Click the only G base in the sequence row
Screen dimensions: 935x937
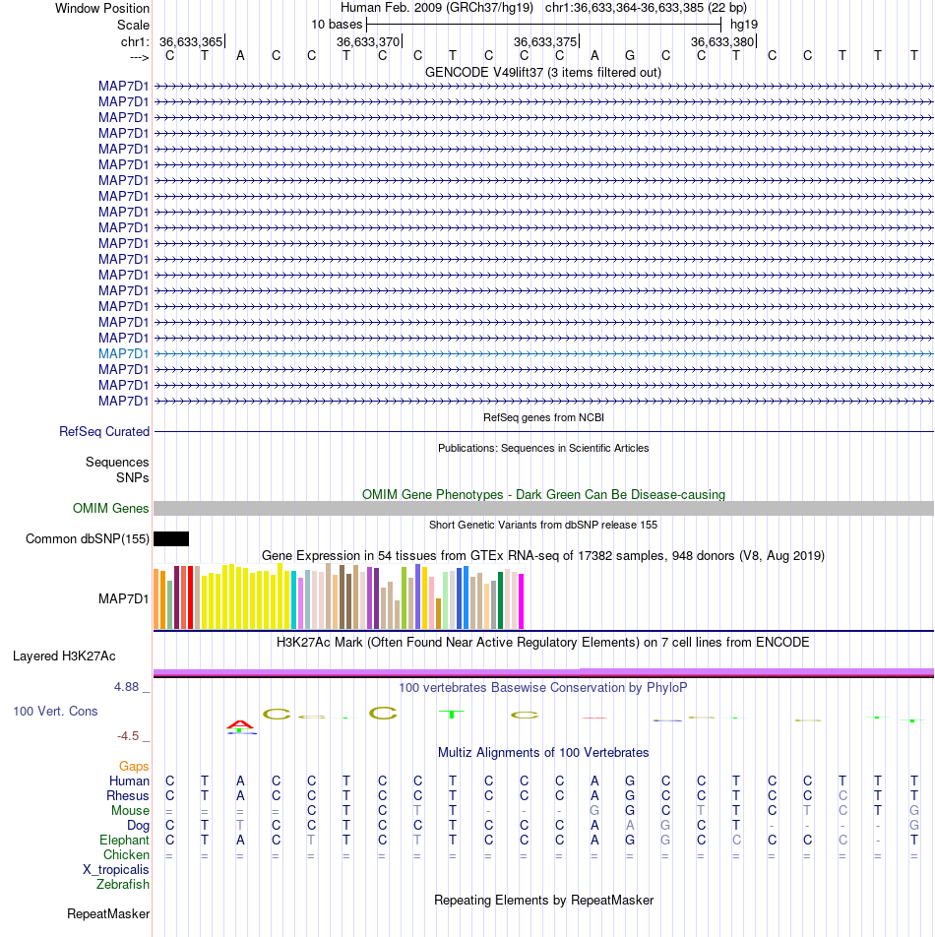630,56
